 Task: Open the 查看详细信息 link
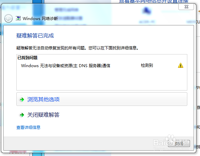pyautogui.click(x=28, y=127)
